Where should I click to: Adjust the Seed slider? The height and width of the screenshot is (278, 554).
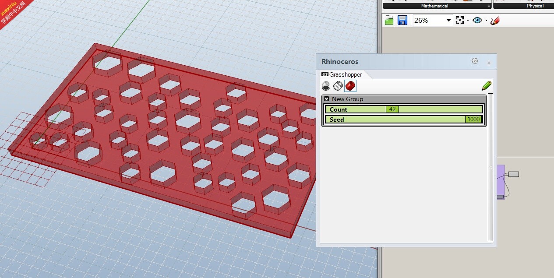[404, 120]
